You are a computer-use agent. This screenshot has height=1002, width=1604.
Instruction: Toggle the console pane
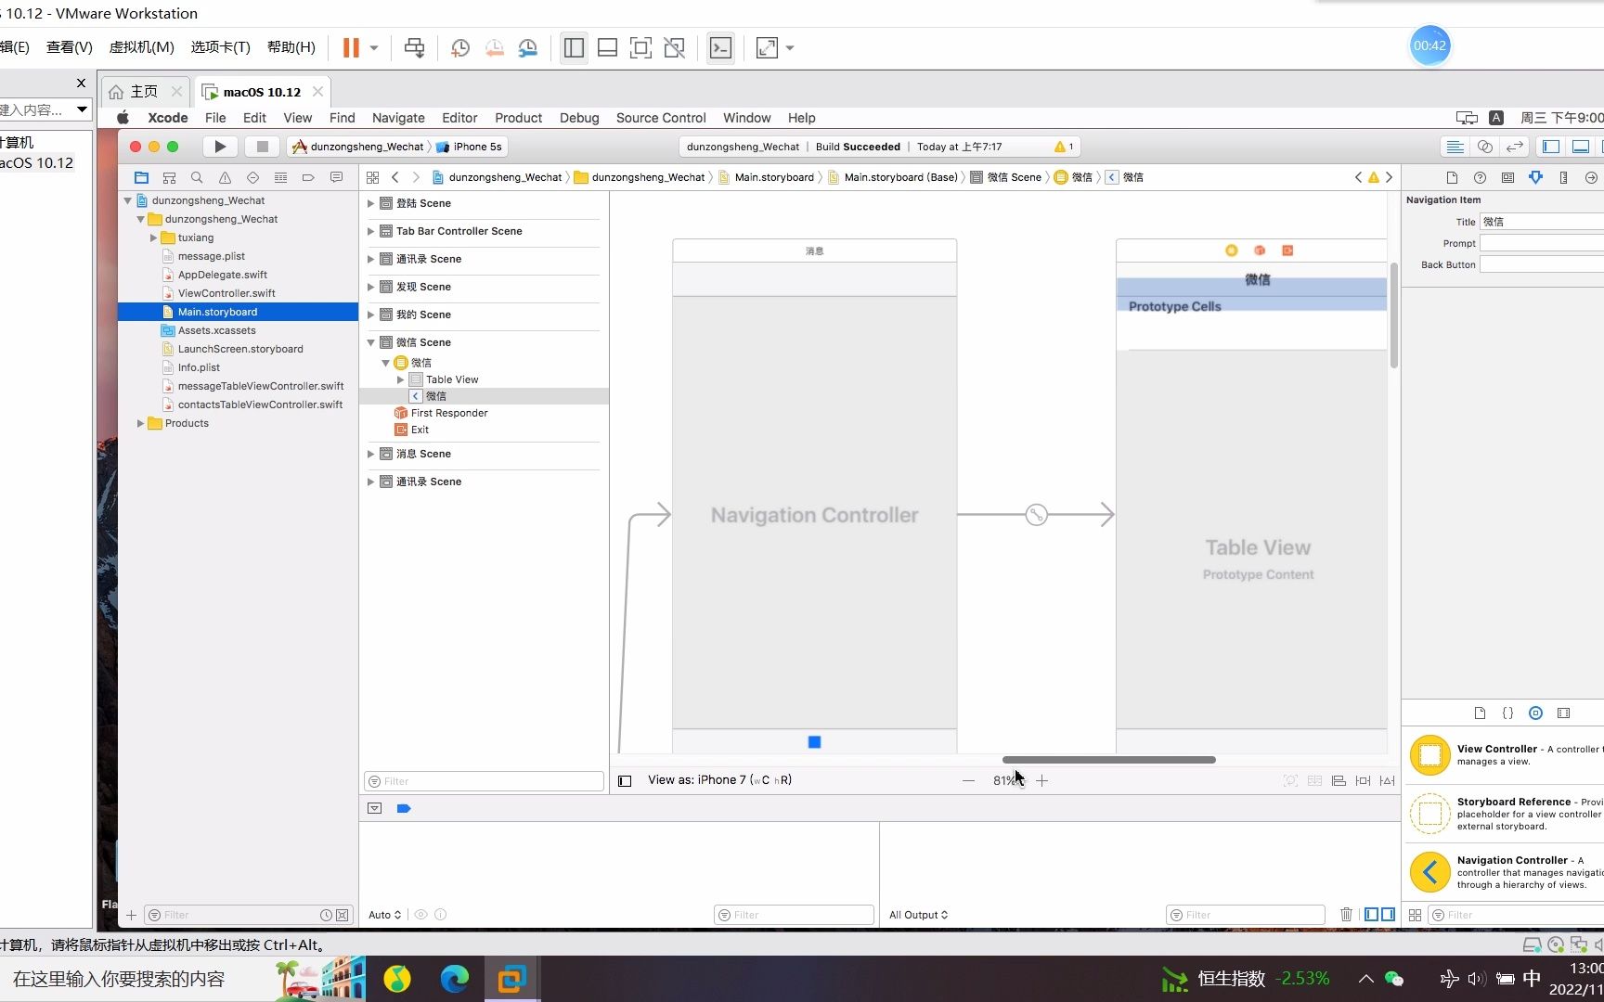[1388, 915]
